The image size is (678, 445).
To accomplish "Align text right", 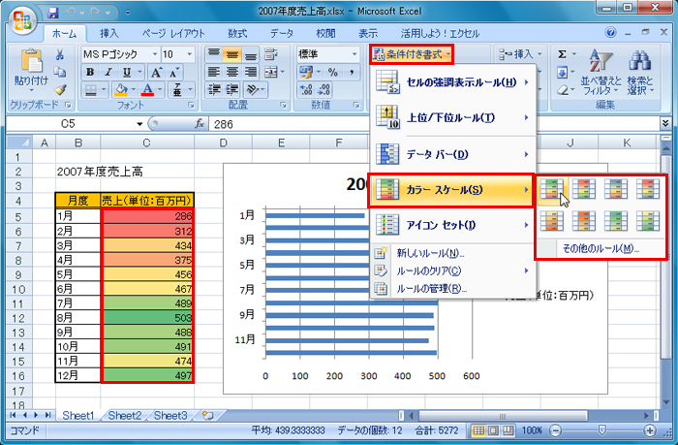I will click(x=250, y=72).
